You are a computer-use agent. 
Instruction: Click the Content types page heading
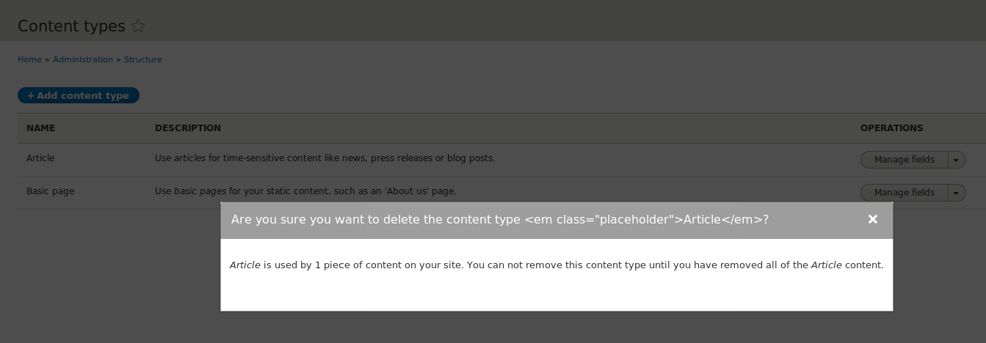pyautogui.click(x=71, y=26)
